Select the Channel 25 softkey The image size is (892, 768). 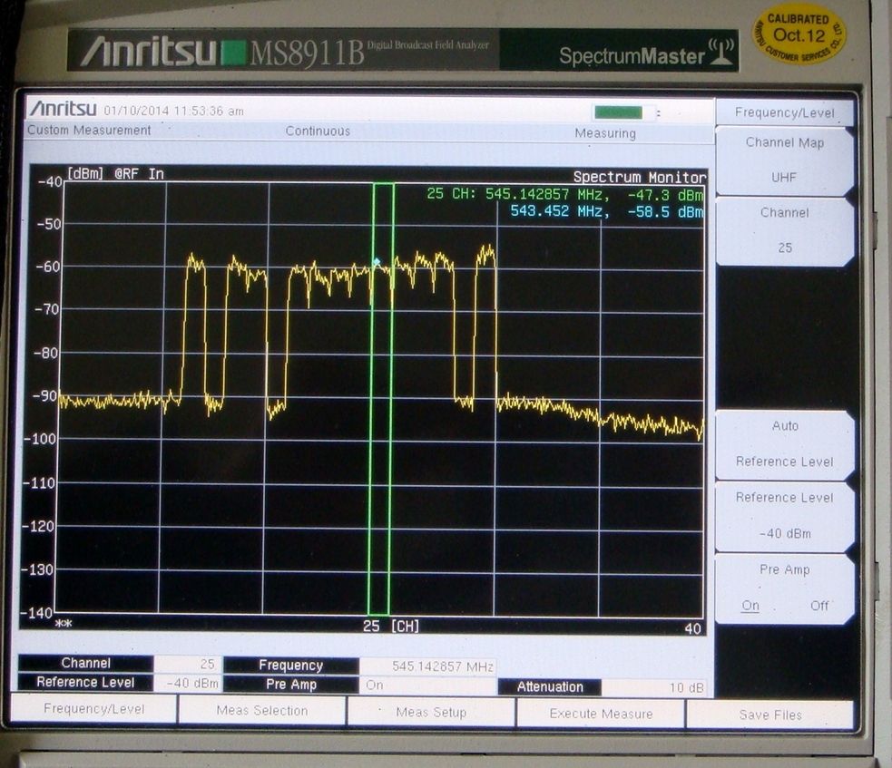785,231
